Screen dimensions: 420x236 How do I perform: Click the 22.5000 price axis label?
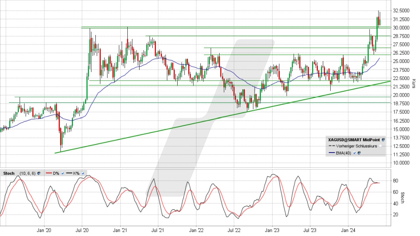tap(401, 78)
